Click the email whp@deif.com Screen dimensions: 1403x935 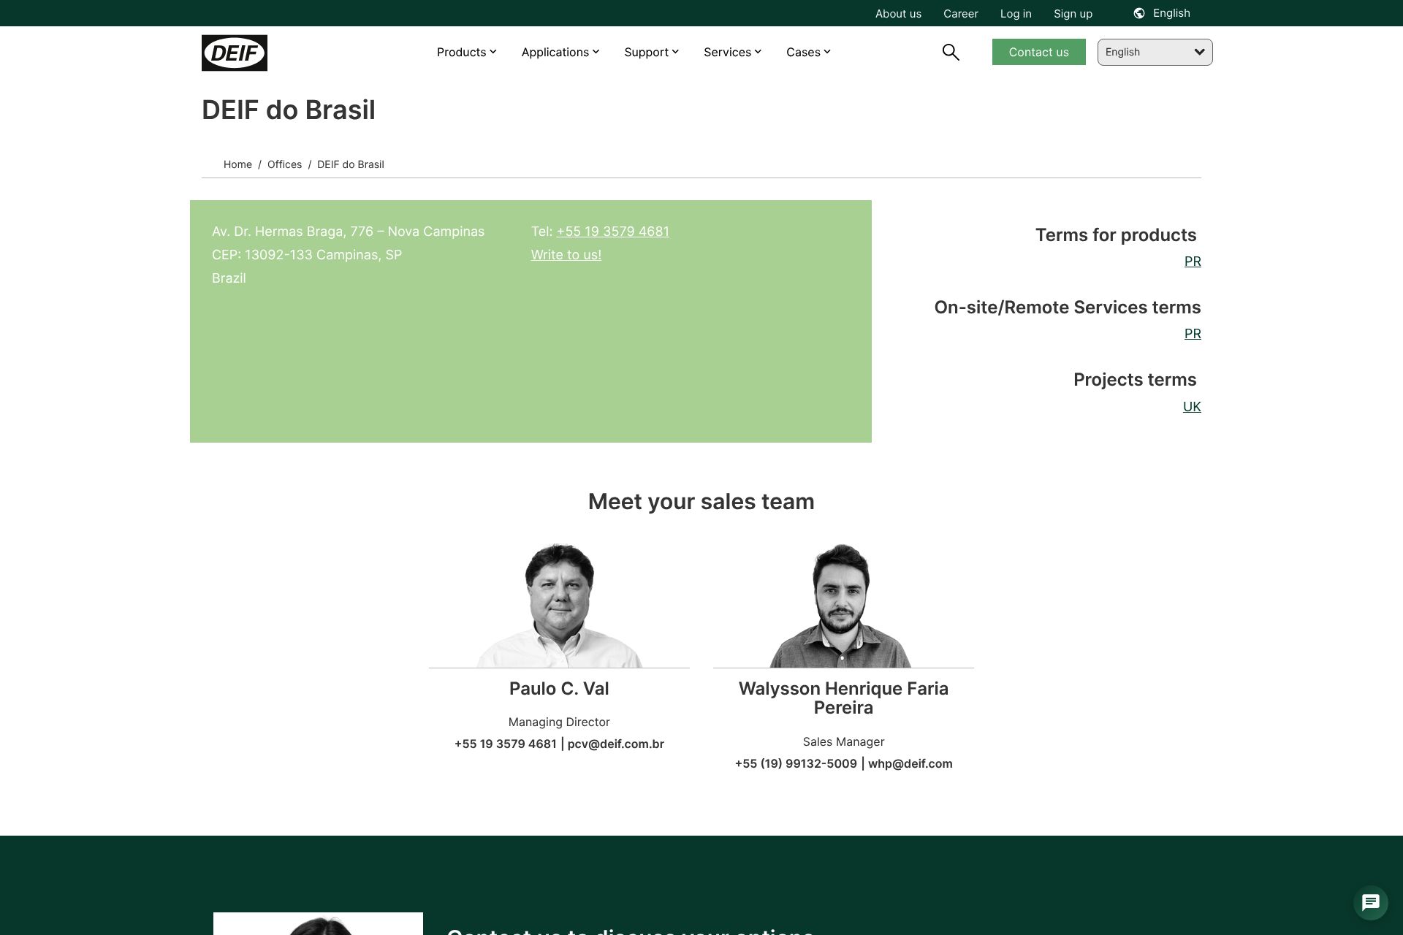[x=910, y=764]
